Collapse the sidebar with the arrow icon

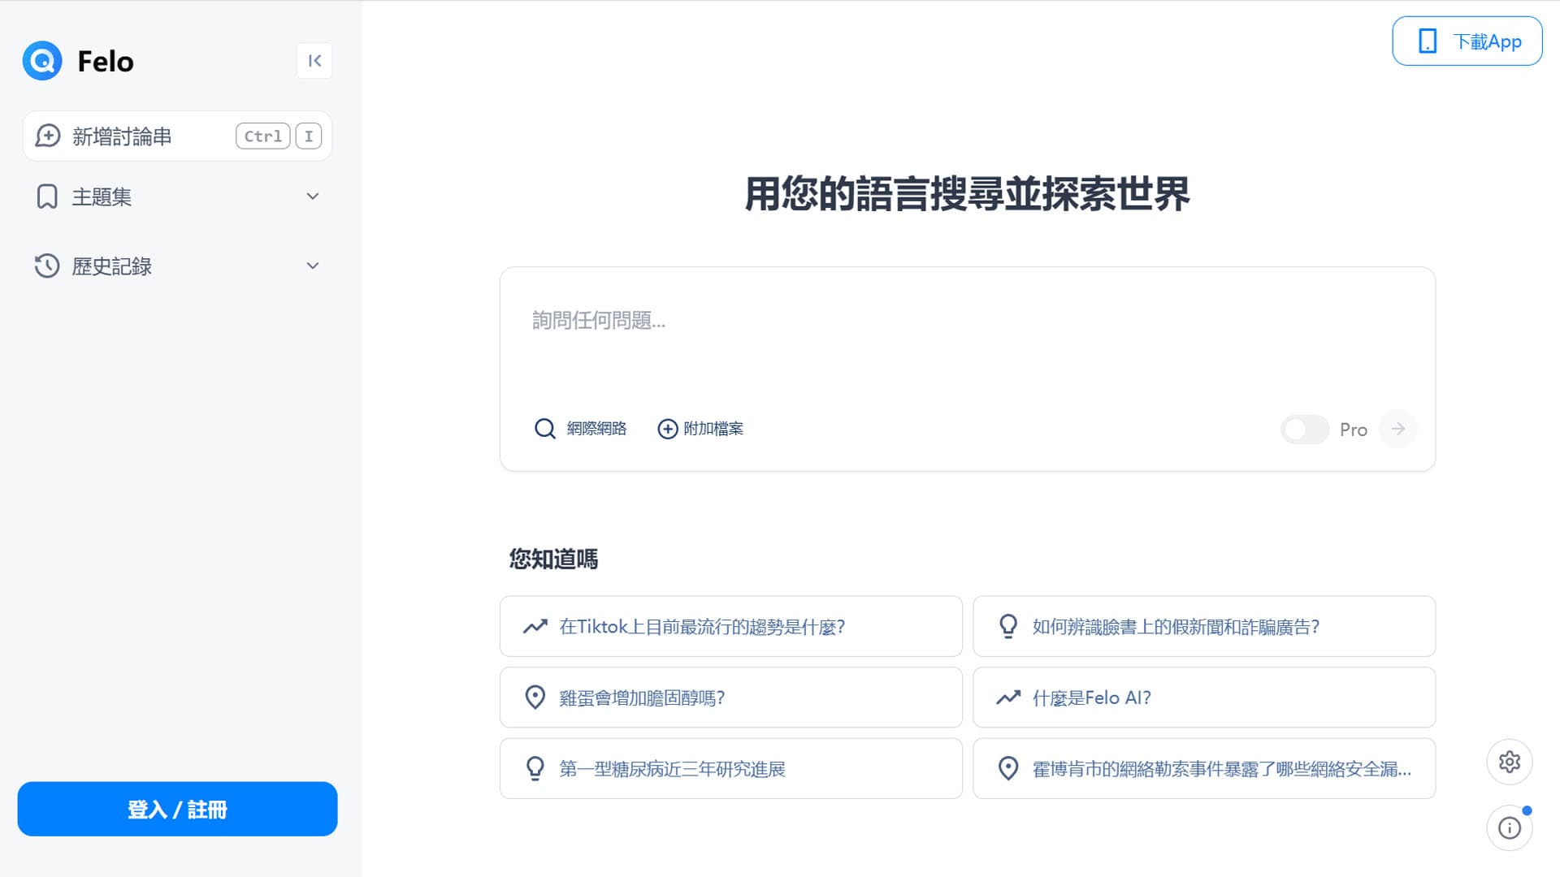click(x=314, y=61)
